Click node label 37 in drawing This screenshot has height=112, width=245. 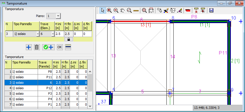(x=104, y=102)
